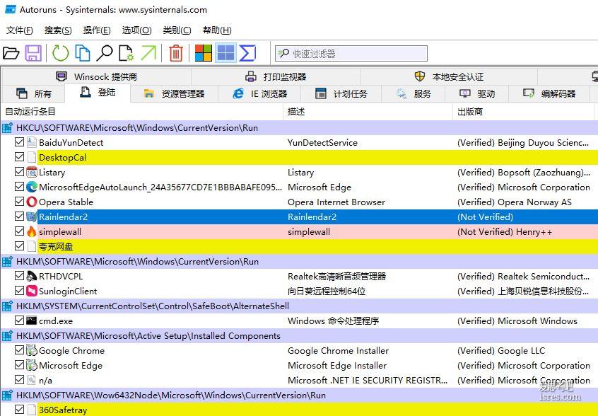Click the Copy documents toolbar icon
Viewport: 598px width, 416px height.
pos(83,53)
